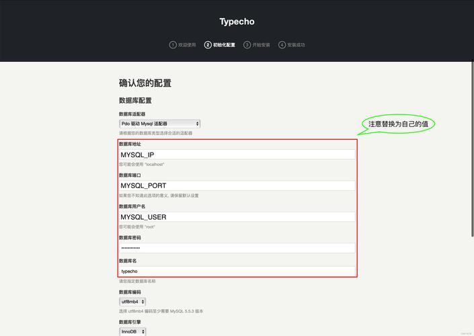
Task: Click the hint 请您指定数据库名称
Action: point(137,281)
